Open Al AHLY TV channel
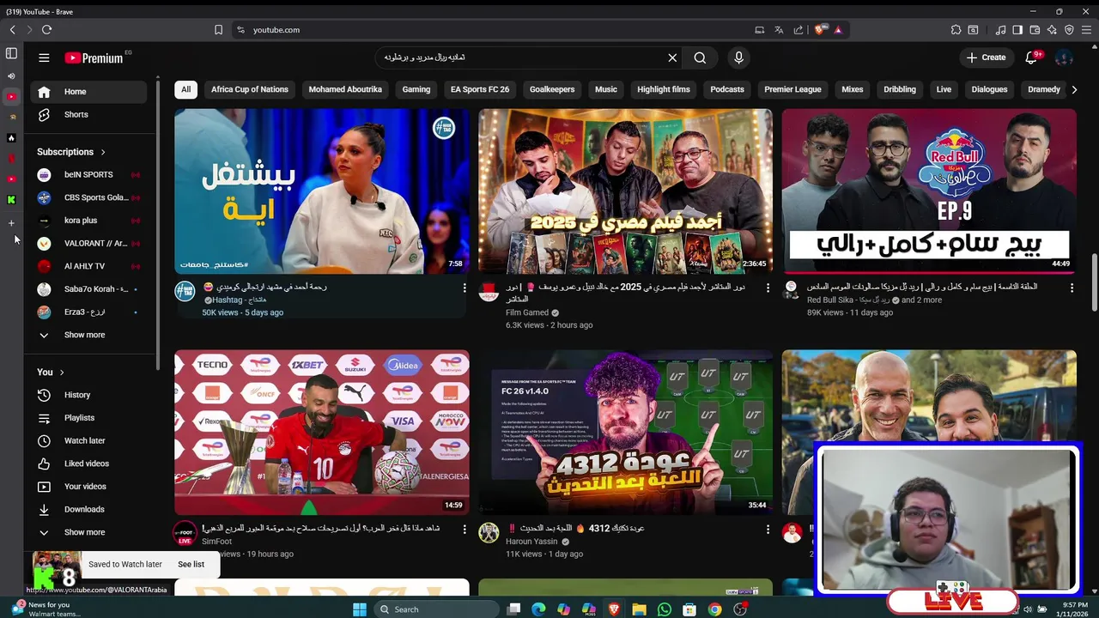 tap(89, 266)
